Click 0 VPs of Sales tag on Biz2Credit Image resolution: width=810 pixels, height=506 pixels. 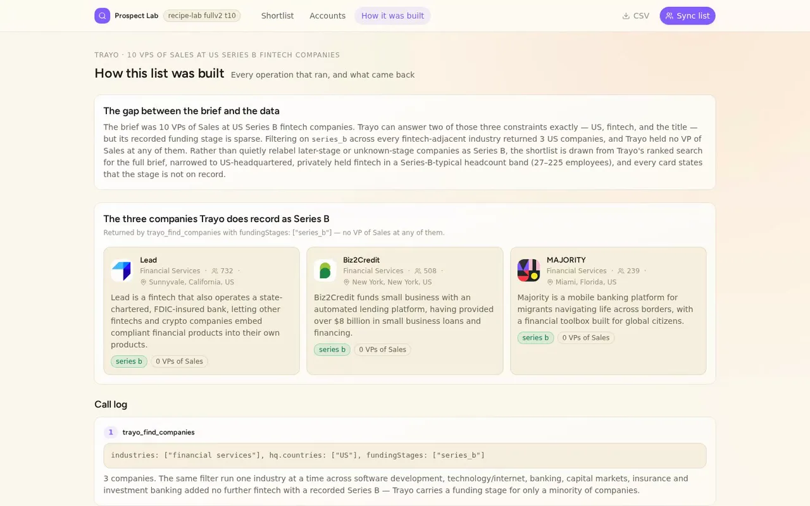coord(382,350)
